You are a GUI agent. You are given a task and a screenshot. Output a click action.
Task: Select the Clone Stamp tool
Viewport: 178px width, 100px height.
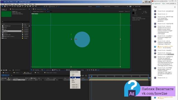pos(28,6)
